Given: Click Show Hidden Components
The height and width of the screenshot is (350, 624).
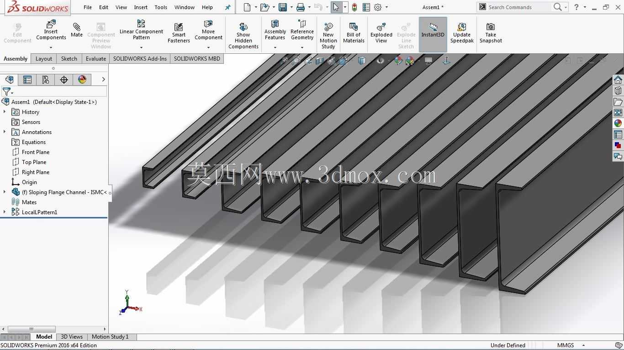Looking at the screenshot, I should (243, 36).
